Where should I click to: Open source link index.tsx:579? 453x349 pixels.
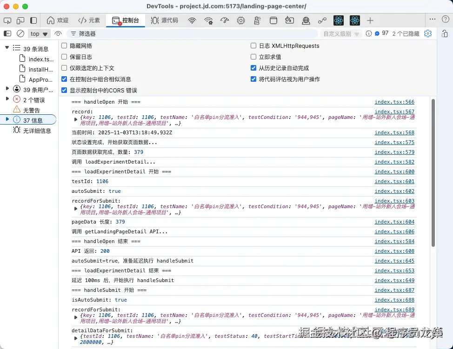point(394,152)
